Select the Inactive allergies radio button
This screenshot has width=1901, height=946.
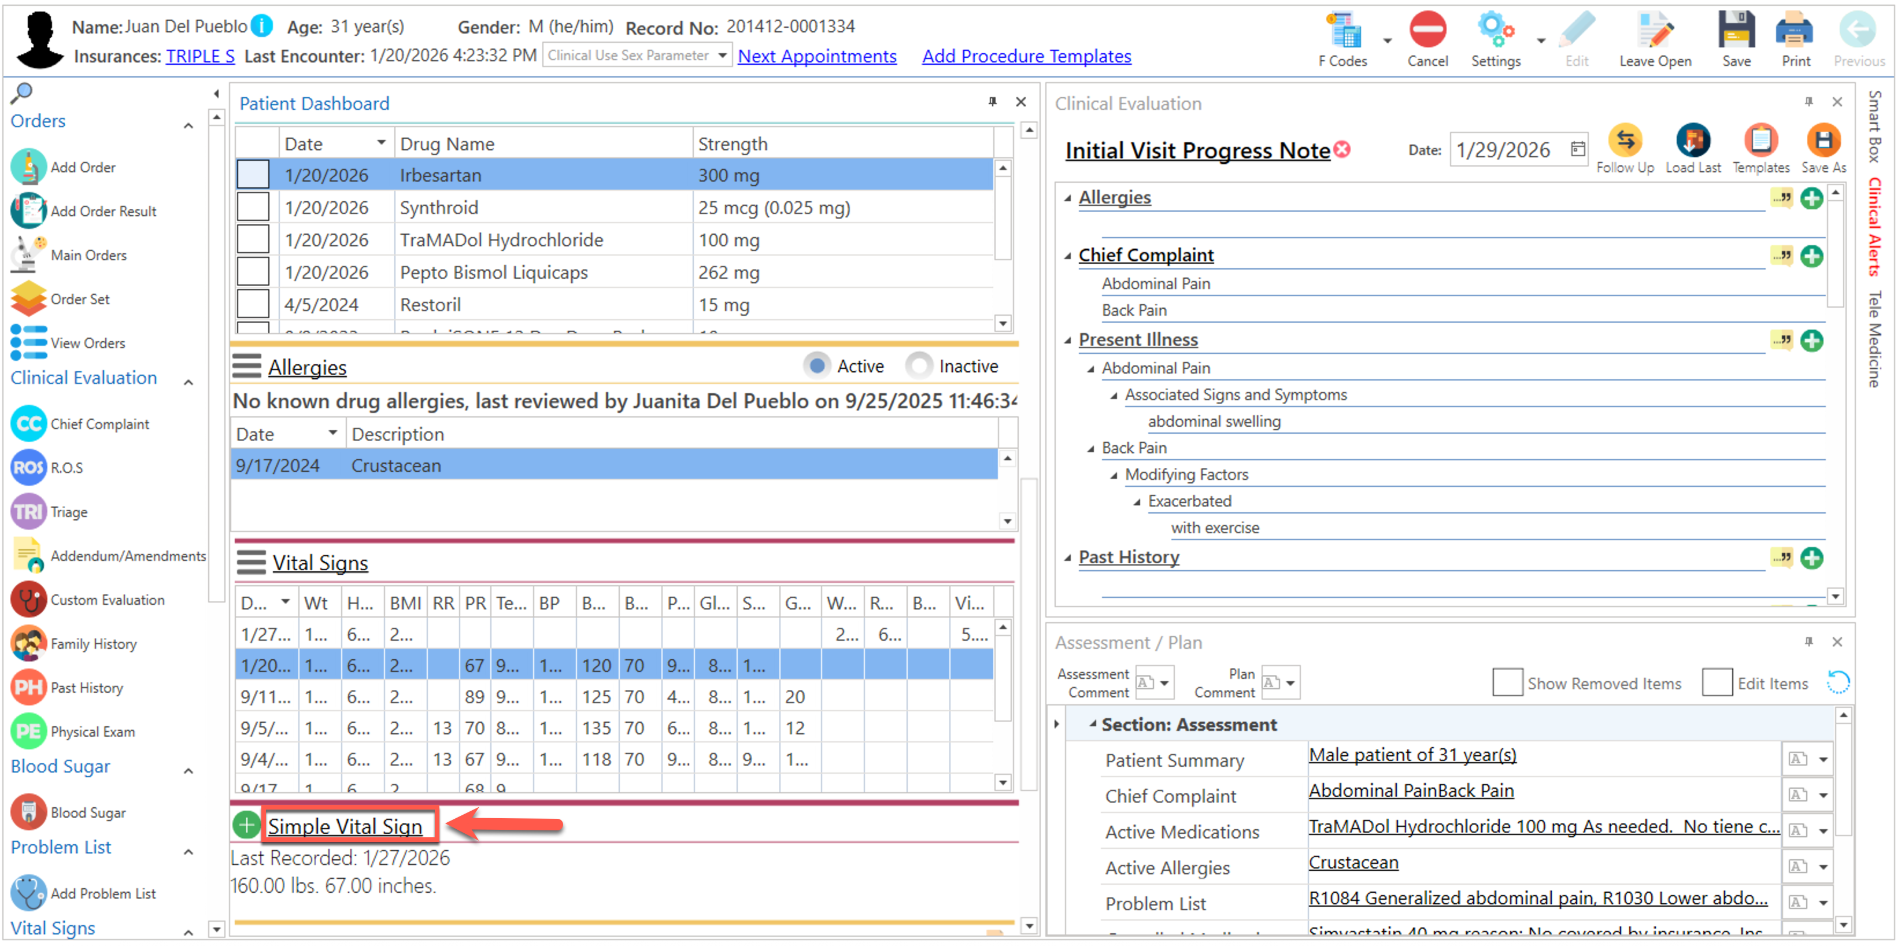point(919,367)
